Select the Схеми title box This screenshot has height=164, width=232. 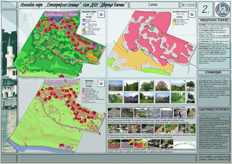click(155, 5)
